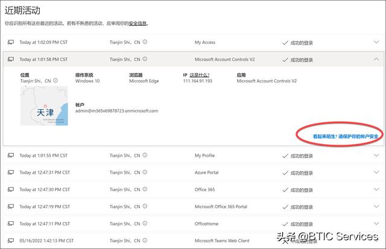Click success checkmark in My Access row

click(285, 43)
